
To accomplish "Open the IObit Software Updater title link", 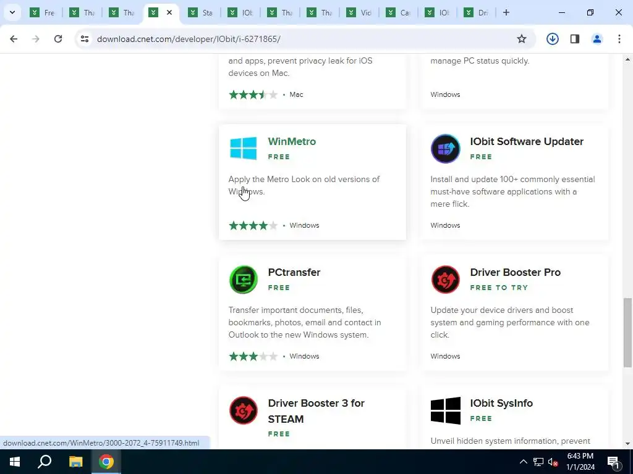I will pos(527,141).
